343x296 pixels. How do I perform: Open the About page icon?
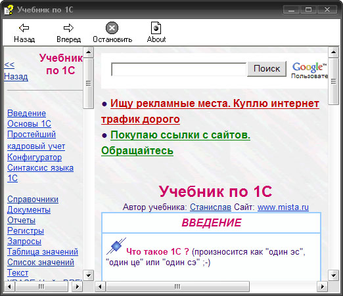tap(156, 28)
